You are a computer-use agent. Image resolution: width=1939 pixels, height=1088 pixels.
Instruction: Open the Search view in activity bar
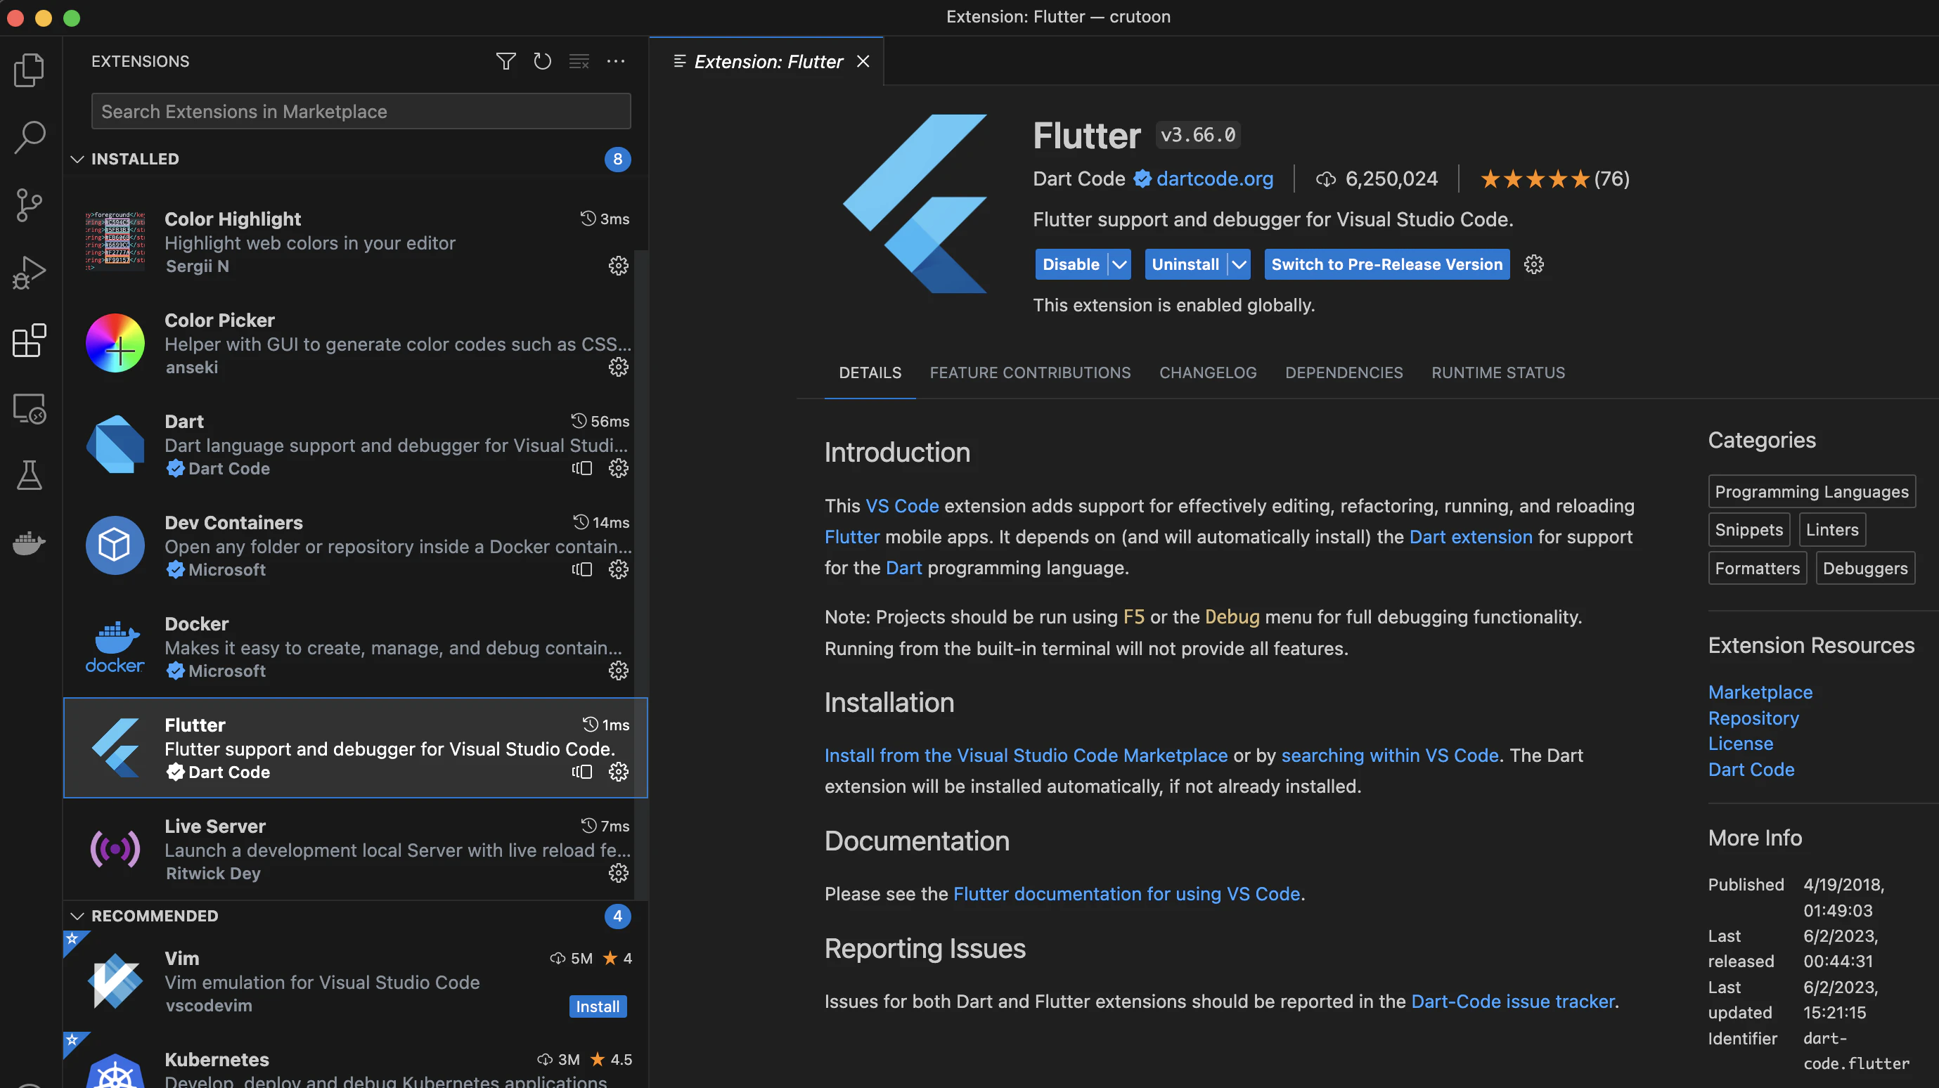pyautogui.click(x=30, y=137)
